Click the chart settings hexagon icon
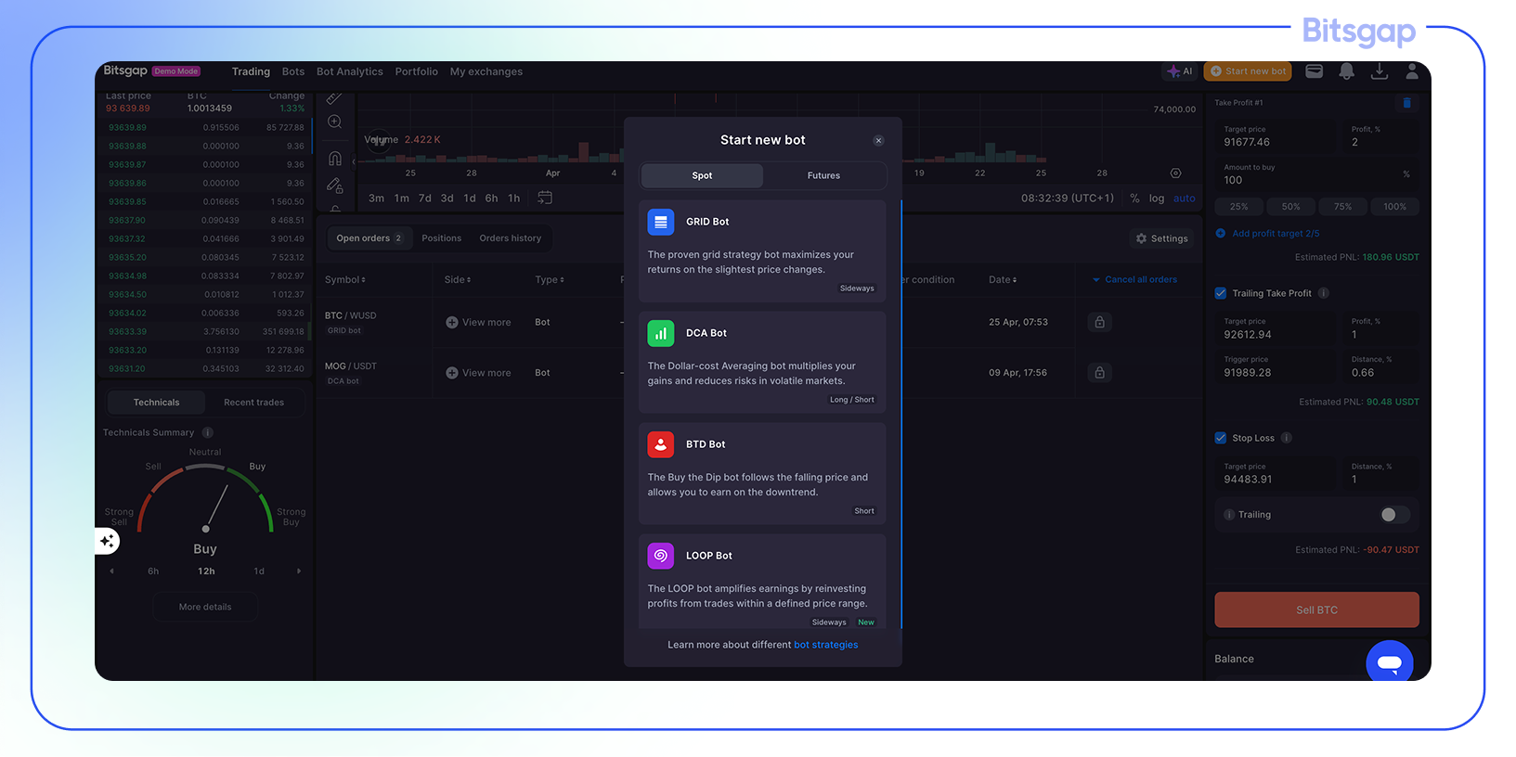 (1175, 173)
